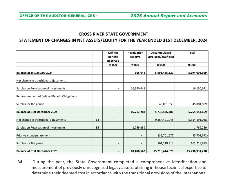The image size is (232, 174).
Task: Click 9,354,491,048 in the Accumulated Surpluses column
Action: [164, 120]
